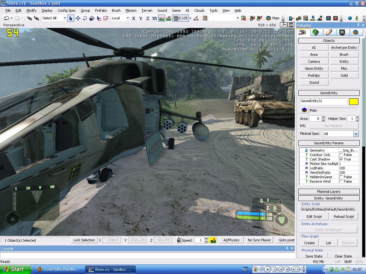Screen dimensions: 366x274
Task: Toggle Lock Selection
Action: pyautogui.click(x=84, y=240)
